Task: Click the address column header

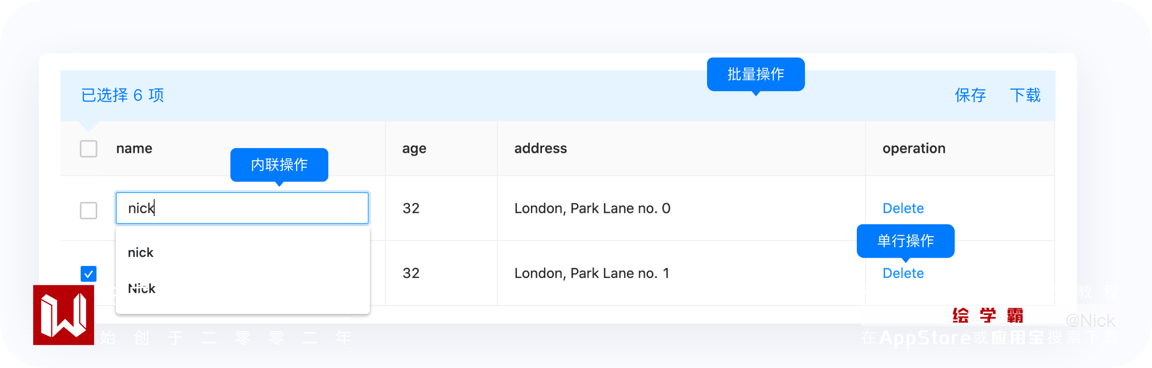Action: click(x=540, y=149)
